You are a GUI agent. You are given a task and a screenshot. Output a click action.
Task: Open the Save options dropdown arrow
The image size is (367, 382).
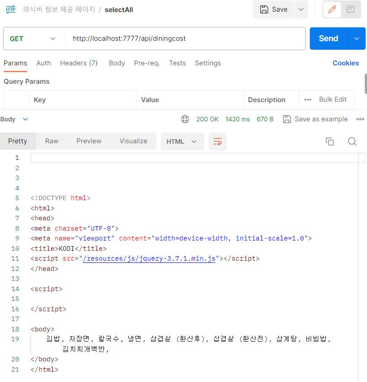pos(301,9)
